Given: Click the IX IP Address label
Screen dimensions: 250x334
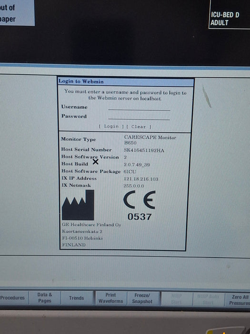Looking at the screenshot, I should coord(79,178).
